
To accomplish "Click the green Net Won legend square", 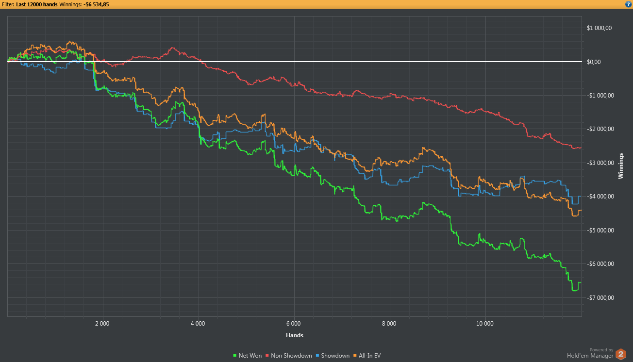I will (x=235, y=356).
